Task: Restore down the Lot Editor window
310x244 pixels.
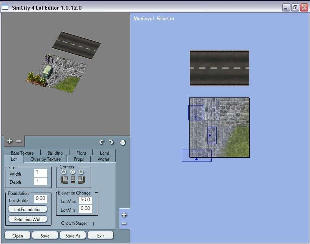Action: [x=295, y=8]
